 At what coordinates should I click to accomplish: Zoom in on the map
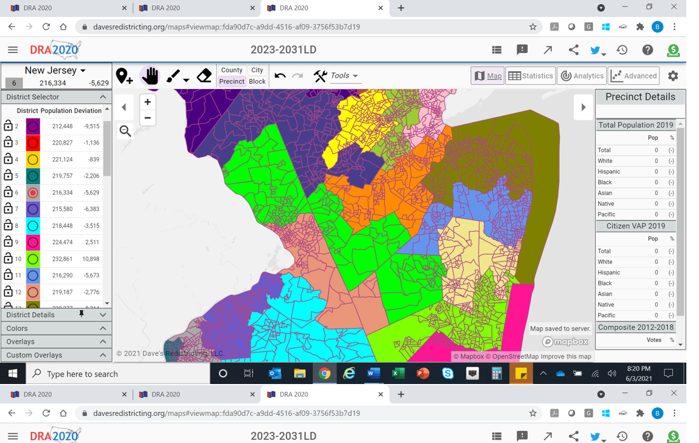tap(147, 102)
